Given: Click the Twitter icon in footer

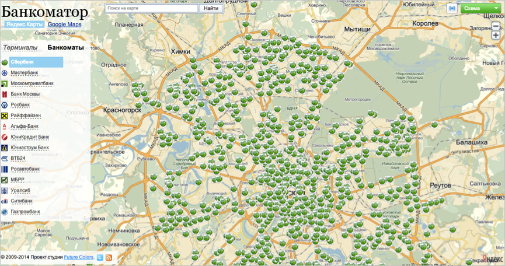Looking at the screenshot, I should [x=100, y=257].
